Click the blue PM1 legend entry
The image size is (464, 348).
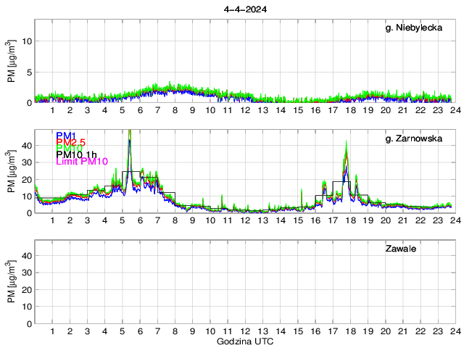(x=66, y=136)
